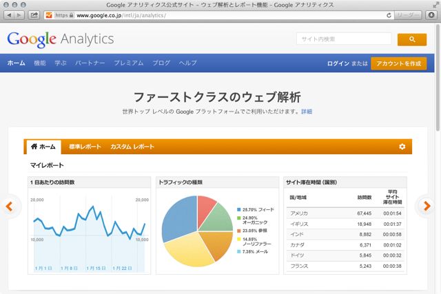Click the サイト滞在時間 (国別) widget title
The height and width of the screenshot is (294, 441).
tap(311, 182)
